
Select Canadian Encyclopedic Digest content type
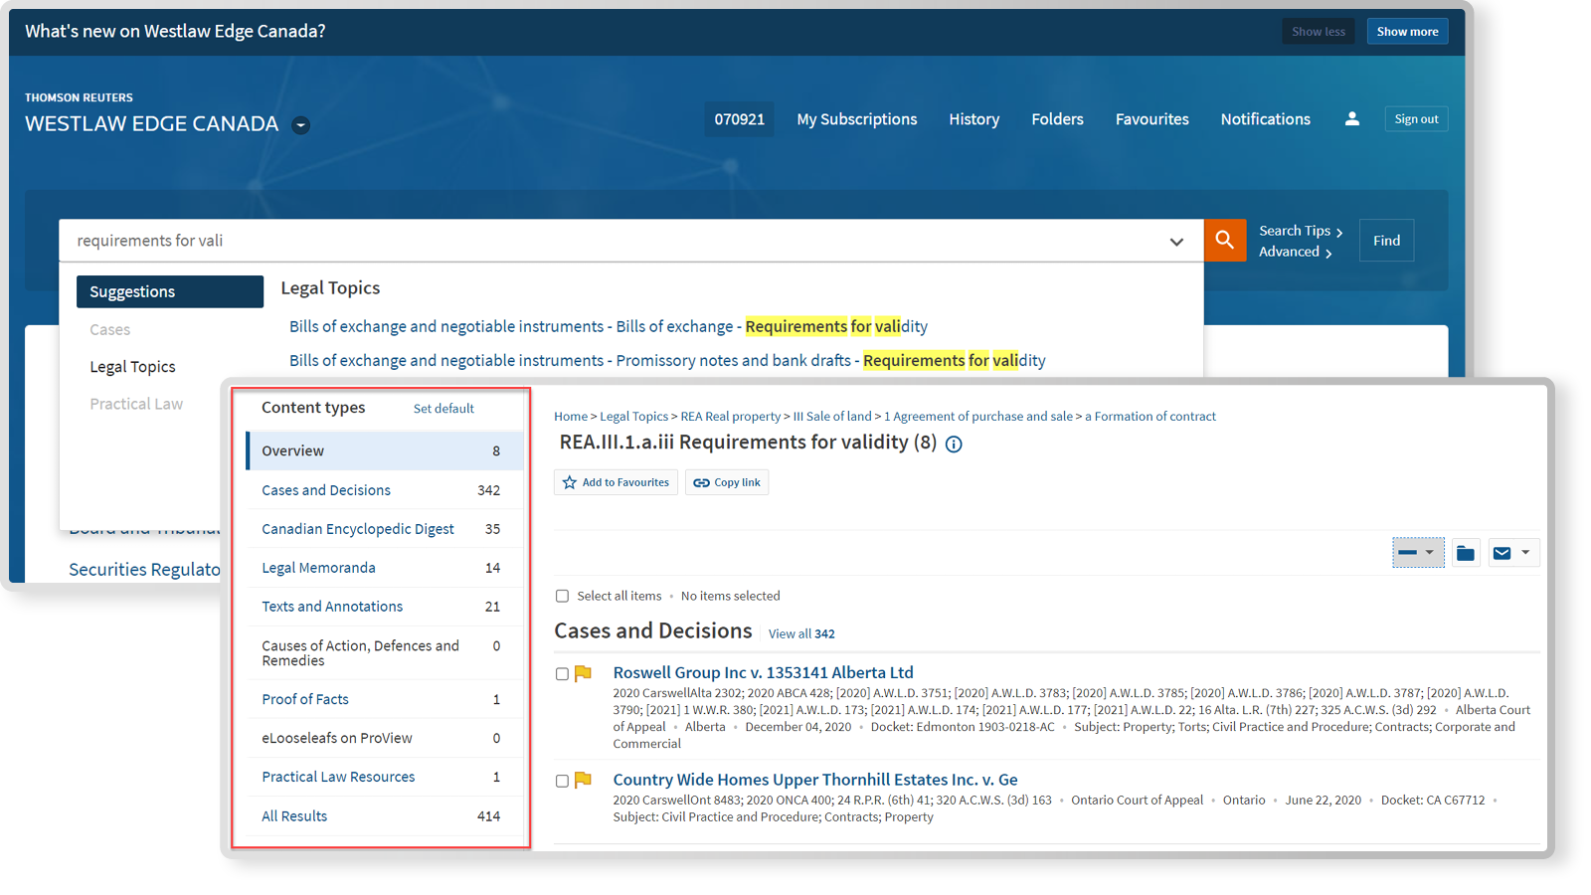[x=385, y=529]
